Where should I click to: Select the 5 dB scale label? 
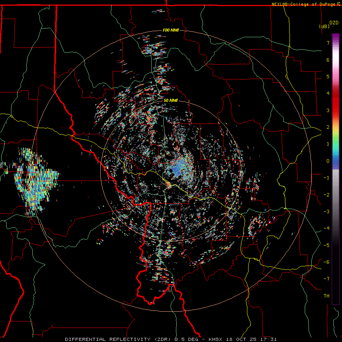click(x=328, y=76)
